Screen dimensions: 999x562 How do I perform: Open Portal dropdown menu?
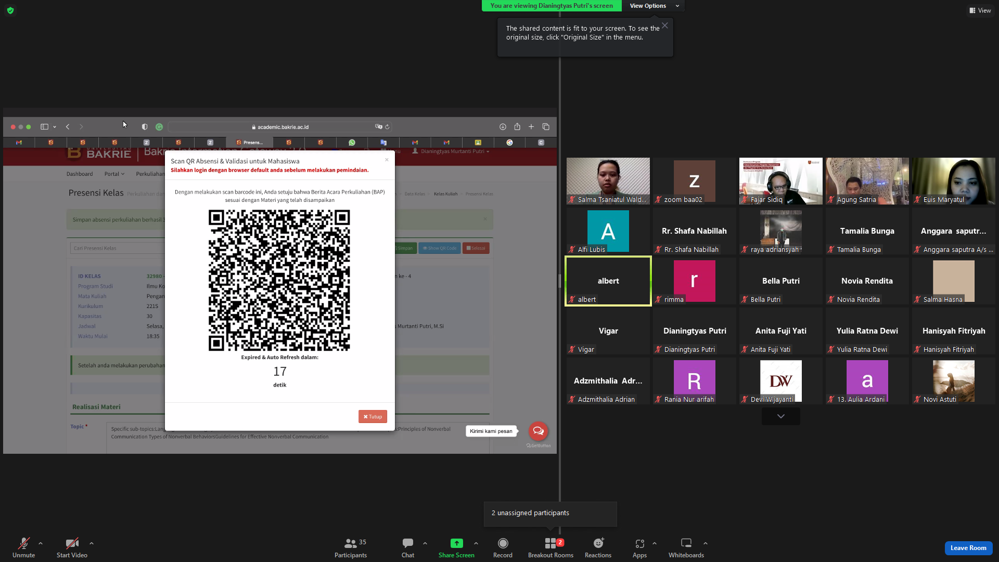click(x=114, y=174)
